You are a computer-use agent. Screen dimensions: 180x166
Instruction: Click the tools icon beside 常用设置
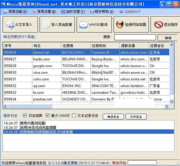tap(34, 11)
